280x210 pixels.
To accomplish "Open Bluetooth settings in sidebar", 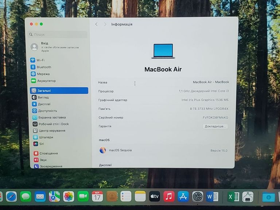I will pos(41,67).
